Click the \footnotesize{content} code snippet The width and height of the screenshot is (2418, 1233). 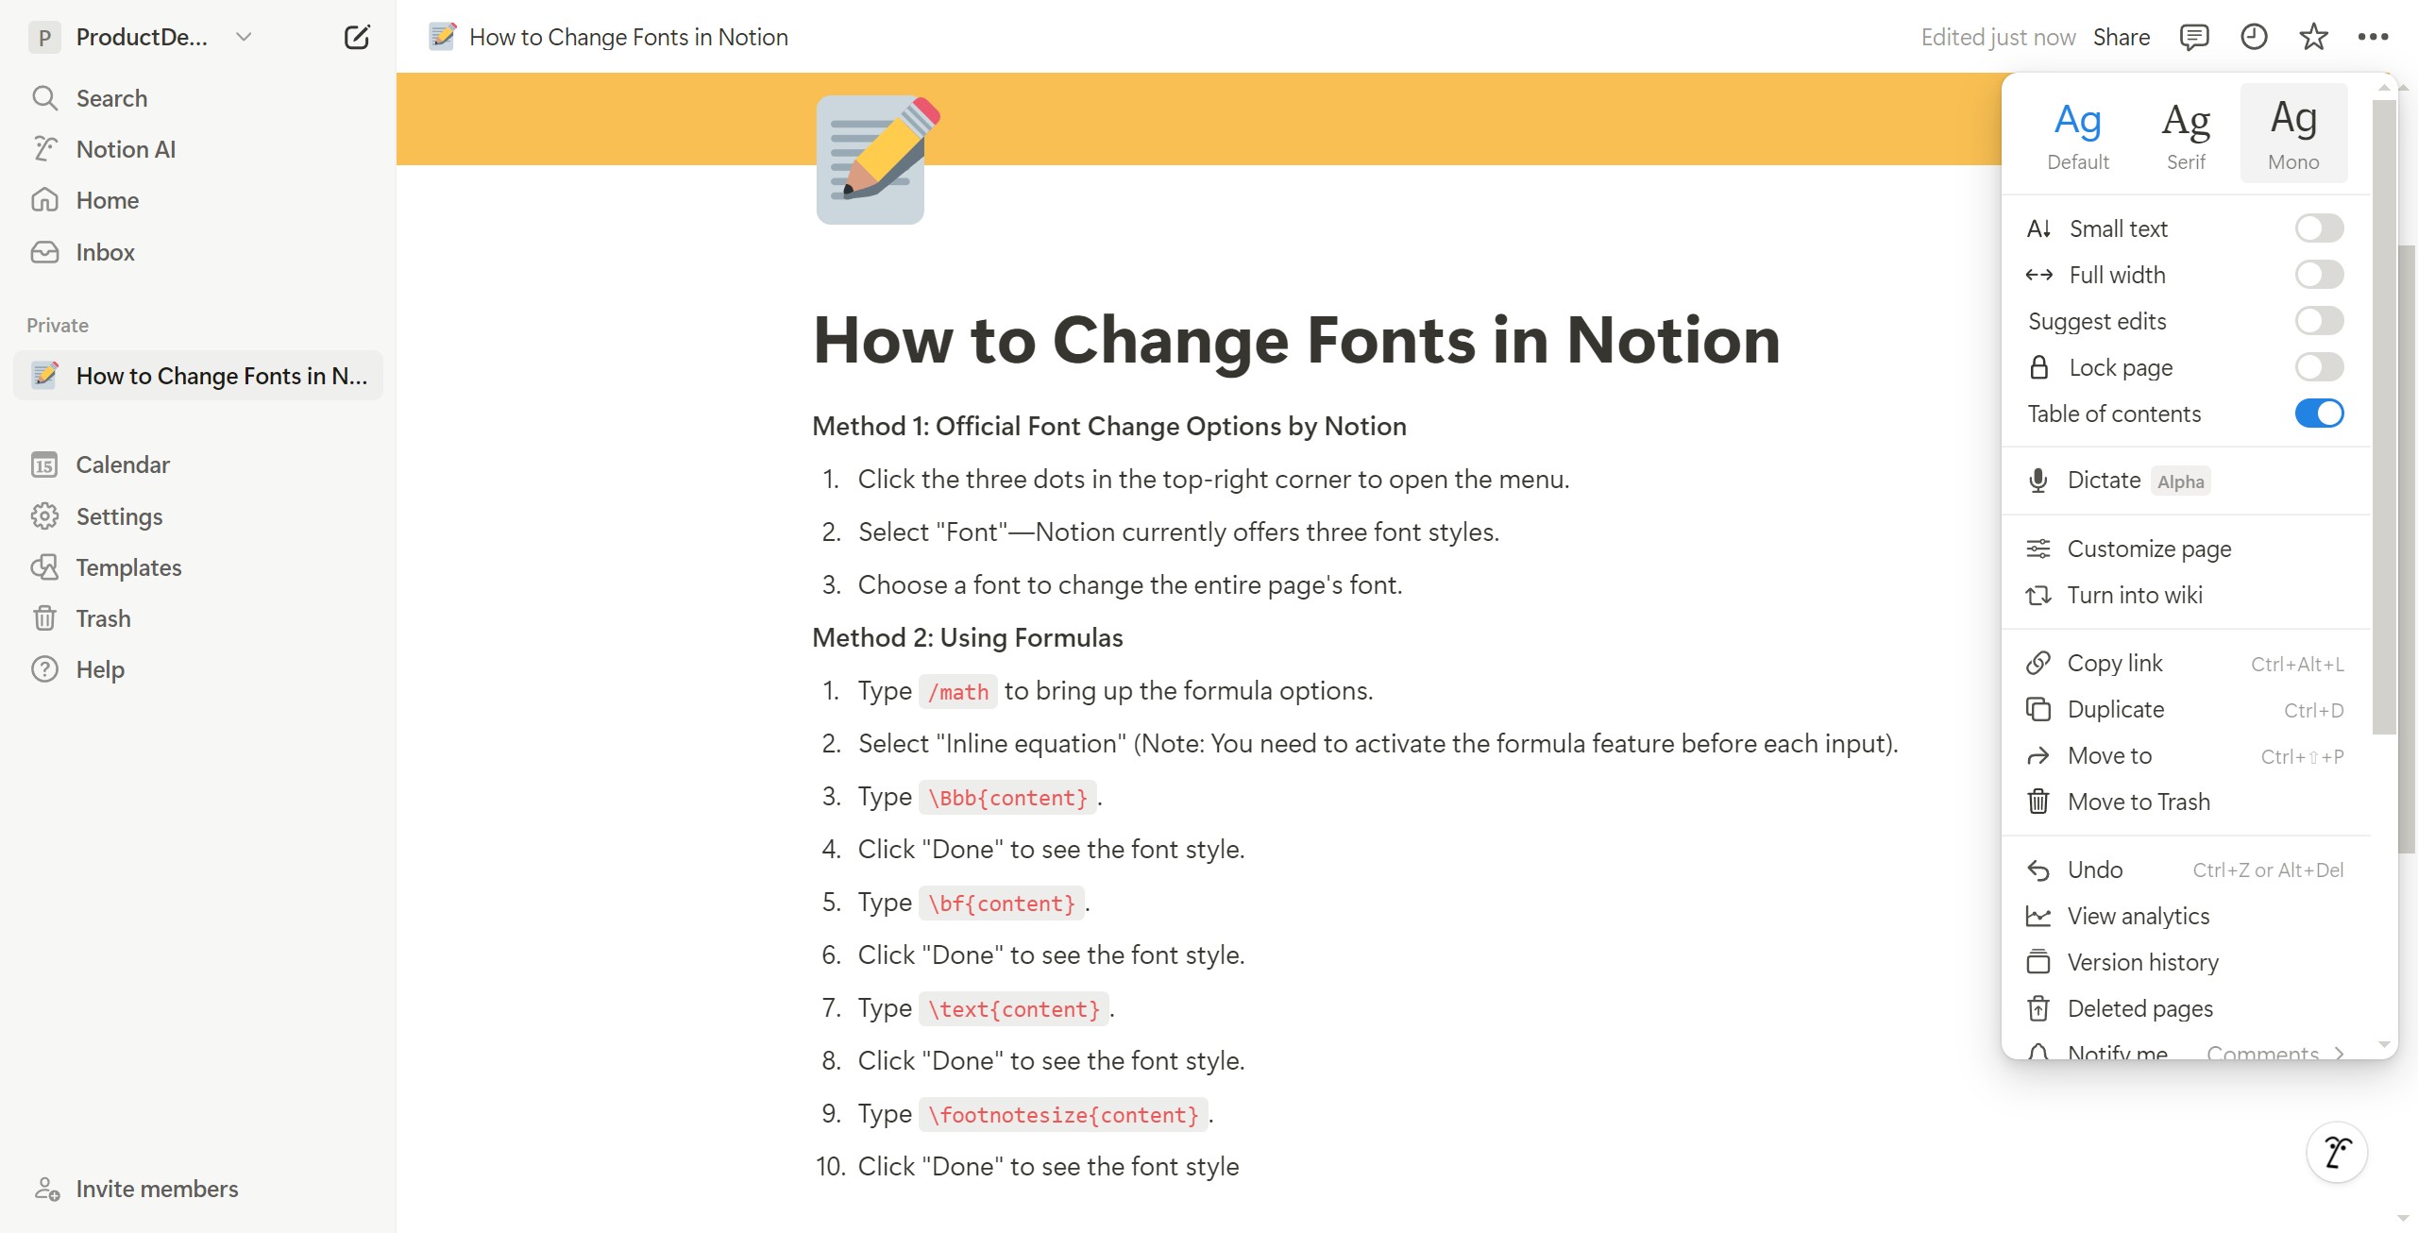click(x=1063, y=1115)
